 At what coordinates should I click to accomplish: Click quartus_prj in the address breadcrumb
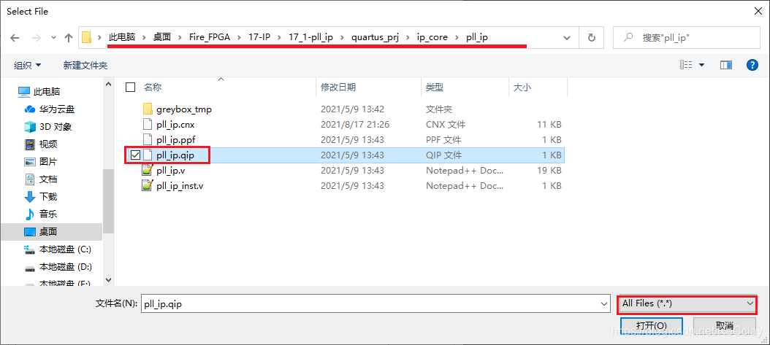(375, 37)
